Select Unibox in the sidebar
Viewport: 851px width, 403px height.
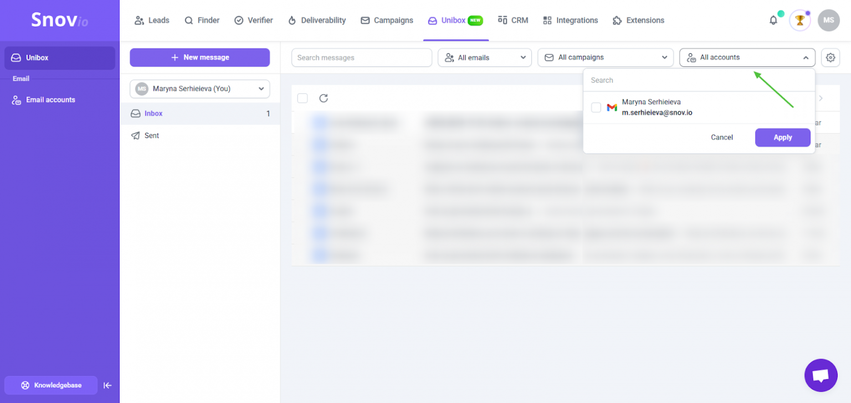point(60,58)
